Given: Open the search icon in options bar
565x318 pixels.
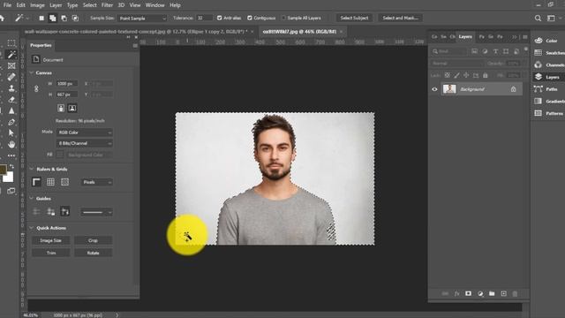Looking at the screenshot, I should [538, 18].
